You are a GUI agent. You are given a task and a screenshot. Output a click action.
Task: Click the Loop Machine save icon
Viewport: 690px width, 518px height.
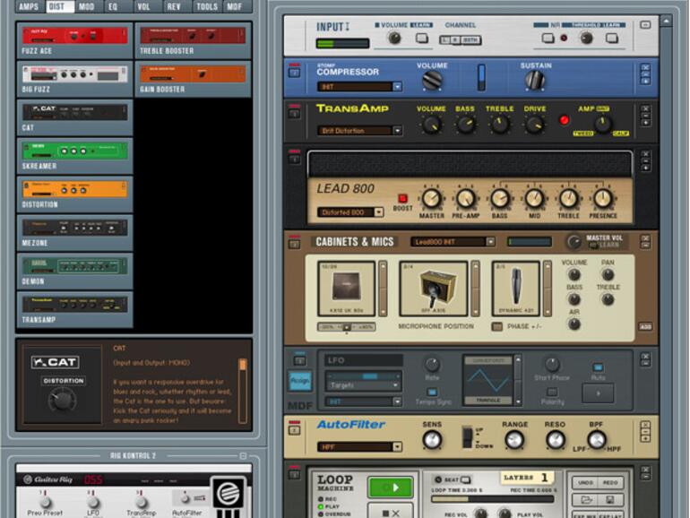coord(610,500)
